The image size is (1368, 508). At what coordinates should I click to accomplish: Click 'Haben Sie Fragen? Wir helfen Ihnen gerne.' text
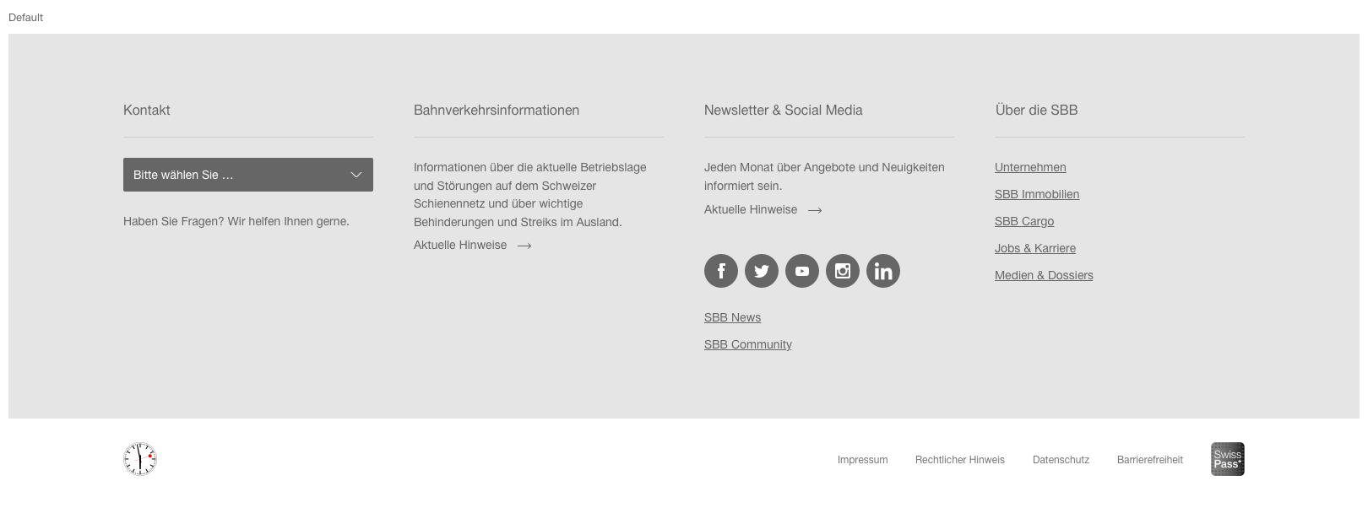[x=236, y=221]
